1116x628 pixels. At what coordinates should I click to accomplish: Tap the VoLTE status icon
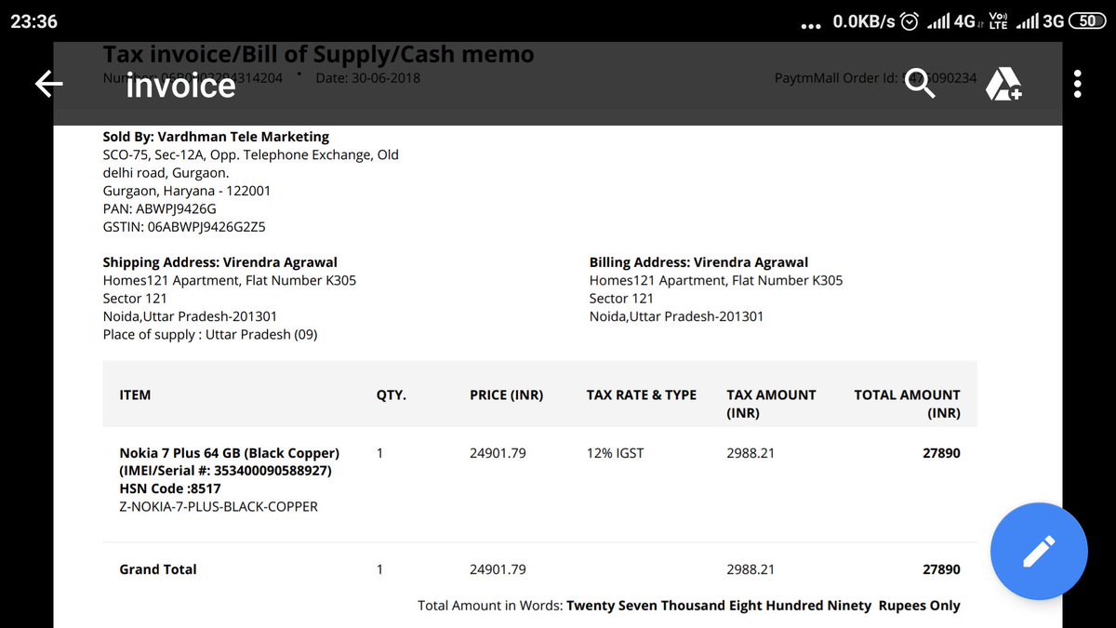pyautogui.click(x=999, y=20)
